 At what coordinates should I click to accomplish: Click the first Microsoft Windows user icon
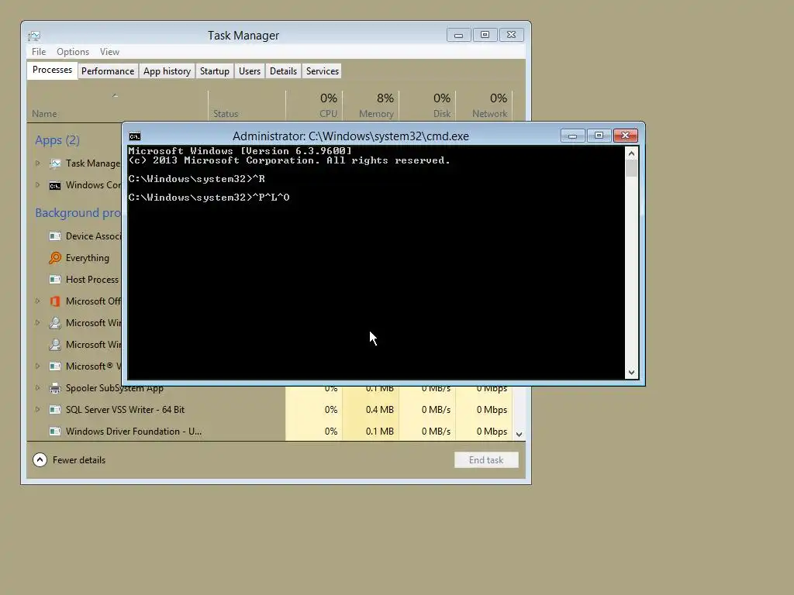coord(55,323)
